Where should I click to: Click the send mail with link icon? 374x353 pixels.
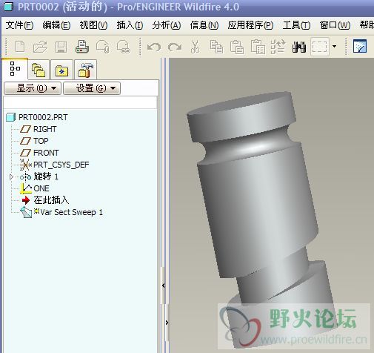123,47
